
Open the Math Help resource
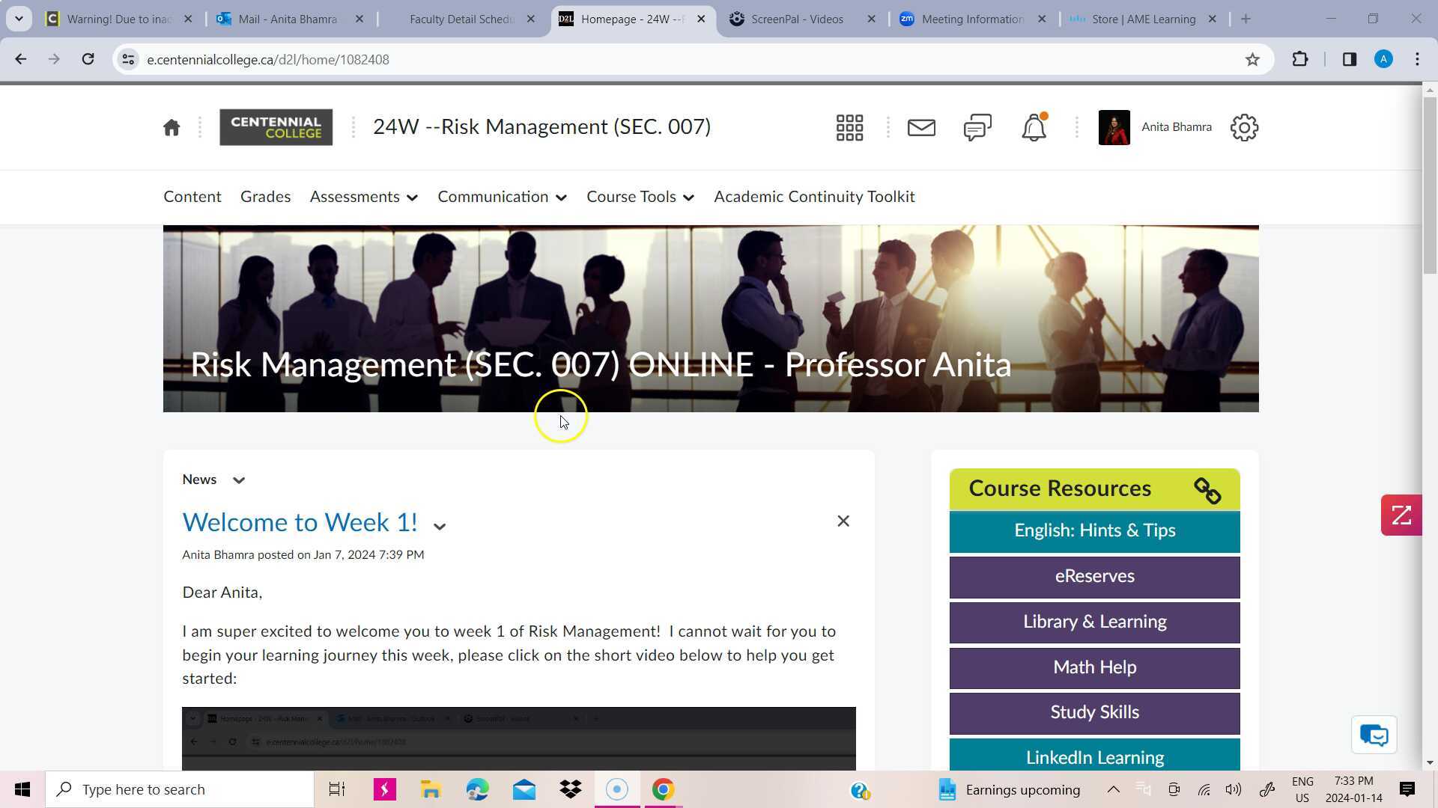(x=1094, y=667)
